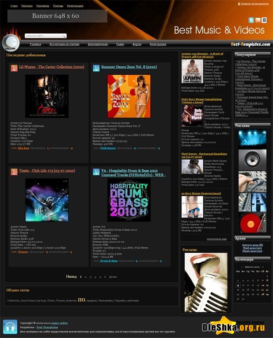Image resolution: width=273 pixels, height=338 pixels.
Task: Open the RSS feed icon
Action: (258, 20)
